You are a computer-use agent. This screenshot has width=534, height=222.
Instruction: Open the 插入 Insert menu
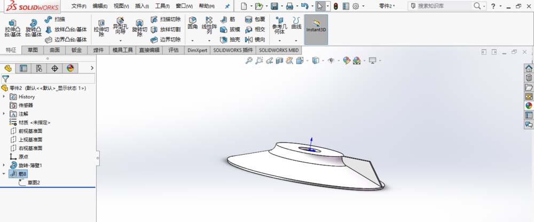point(142,6)
